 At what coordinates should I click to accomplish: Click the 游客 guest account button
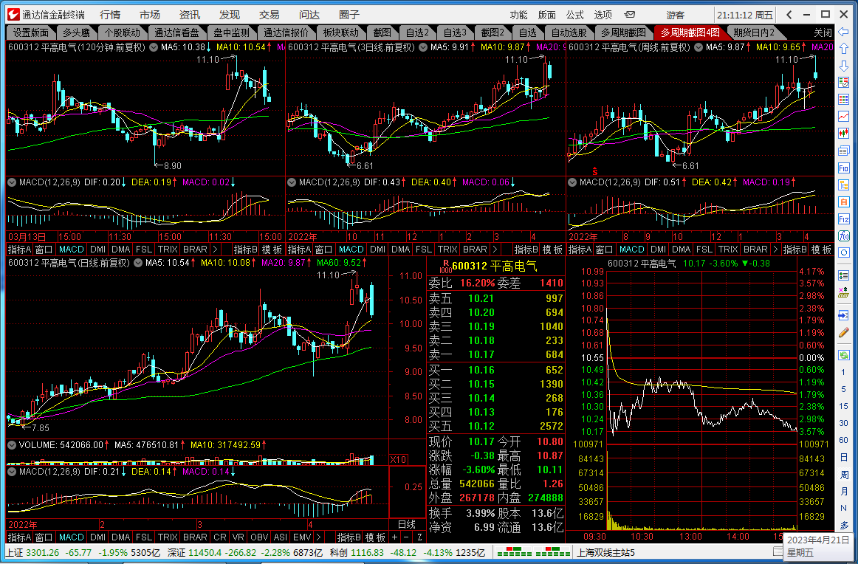tap(675, 15)
